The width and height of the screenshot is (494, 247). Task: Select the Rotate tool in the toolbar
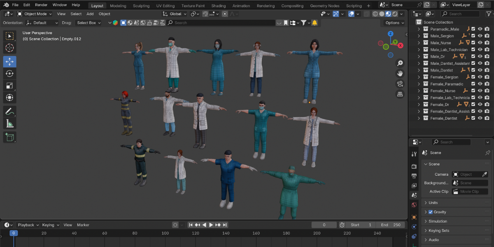pos(9,74)
